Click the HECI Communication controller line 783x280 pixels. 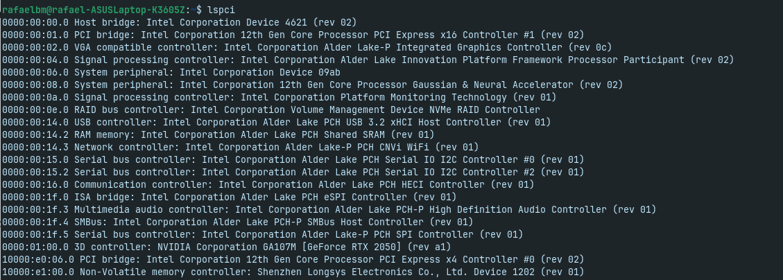pos(268,184)
